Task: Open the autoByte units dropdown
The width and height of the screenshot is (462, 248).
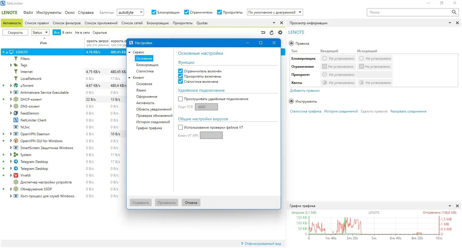Action: pos(130,12)
